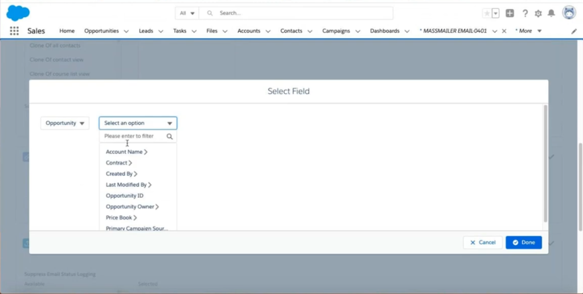Viewport: 583px width, 294px height.
Task: Go to the Home tab
Action: click(x=67, y=31)
